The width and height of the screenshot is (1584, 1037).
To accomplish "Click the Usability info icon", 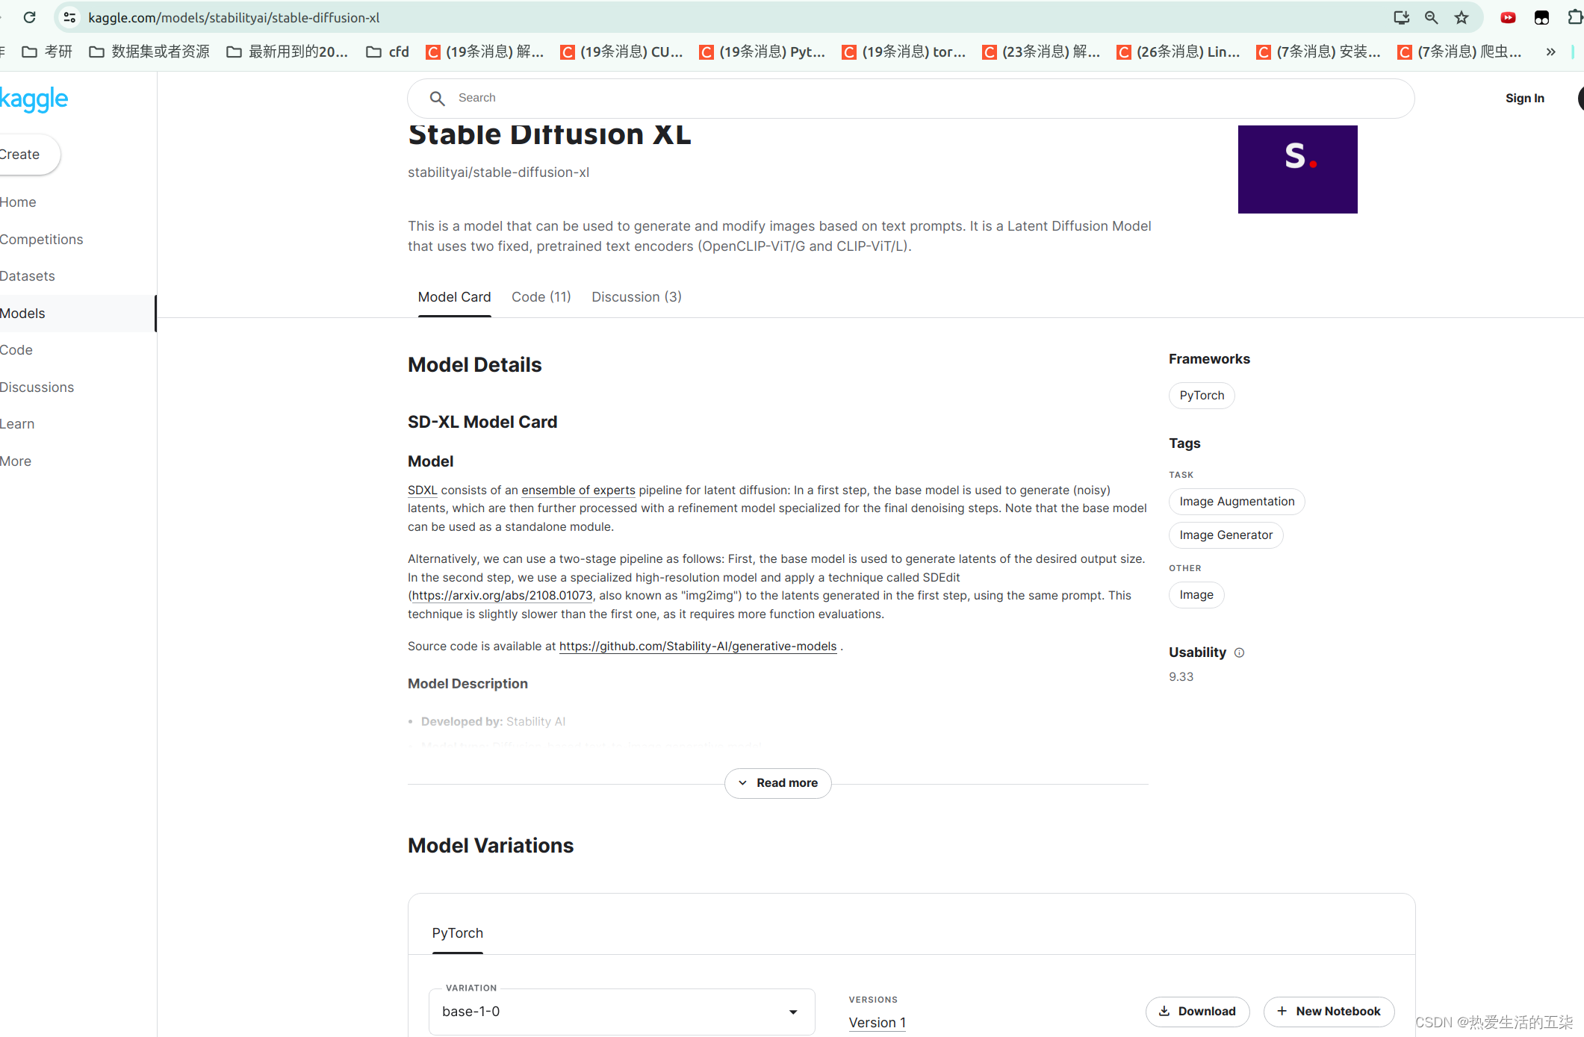I will [x=1239, y=653].
